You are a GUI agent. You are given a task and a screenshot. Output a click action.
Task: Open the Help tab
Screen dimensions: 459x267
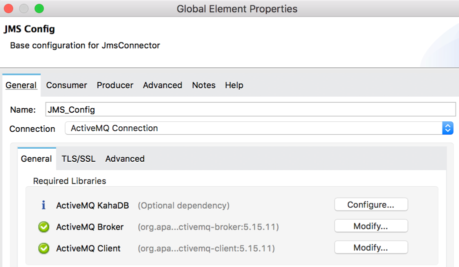point(234,85)
